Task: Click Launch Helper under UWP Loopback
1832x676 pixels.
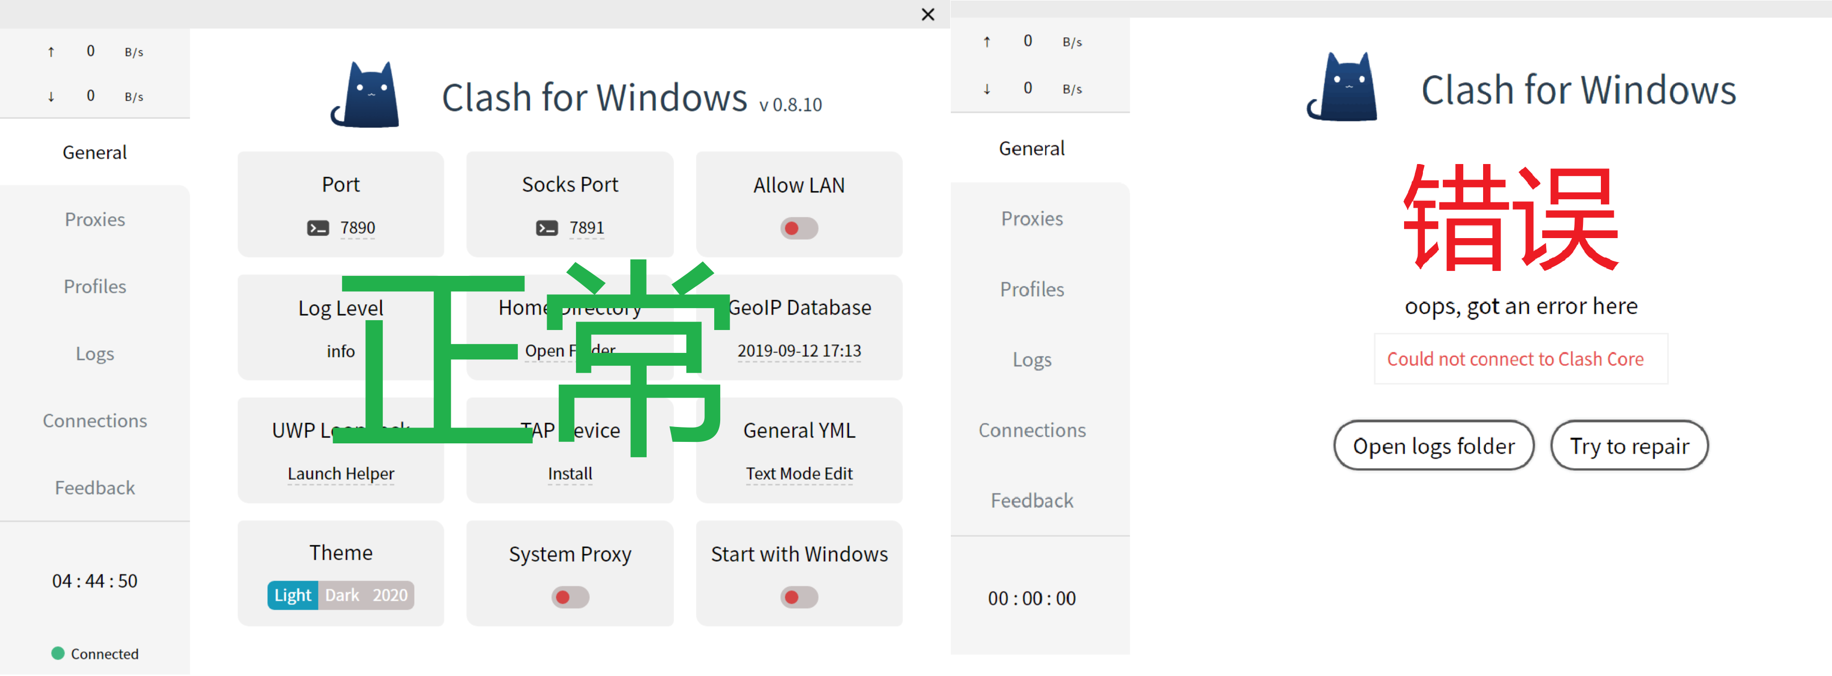Action: click(340, 473)
